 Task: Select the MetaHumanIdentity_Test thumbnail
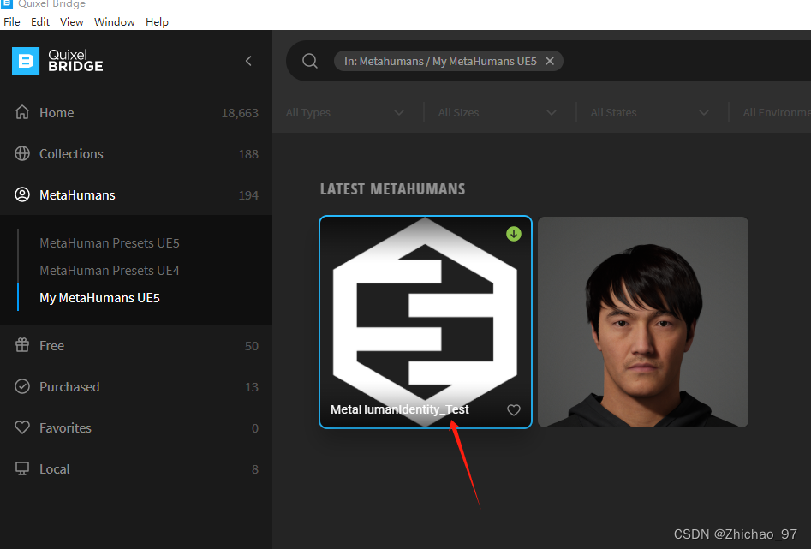point(426,322)
